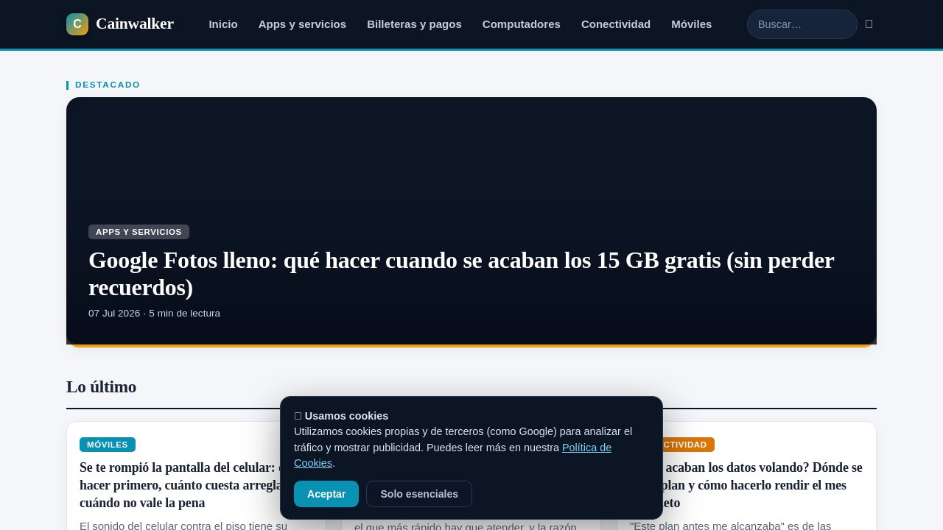Image resolution: width=943 pixels, height=530 pixels.
Task: Click the APPS Y SERVICIOS tag on featured article
Action: tap(139, 232)
